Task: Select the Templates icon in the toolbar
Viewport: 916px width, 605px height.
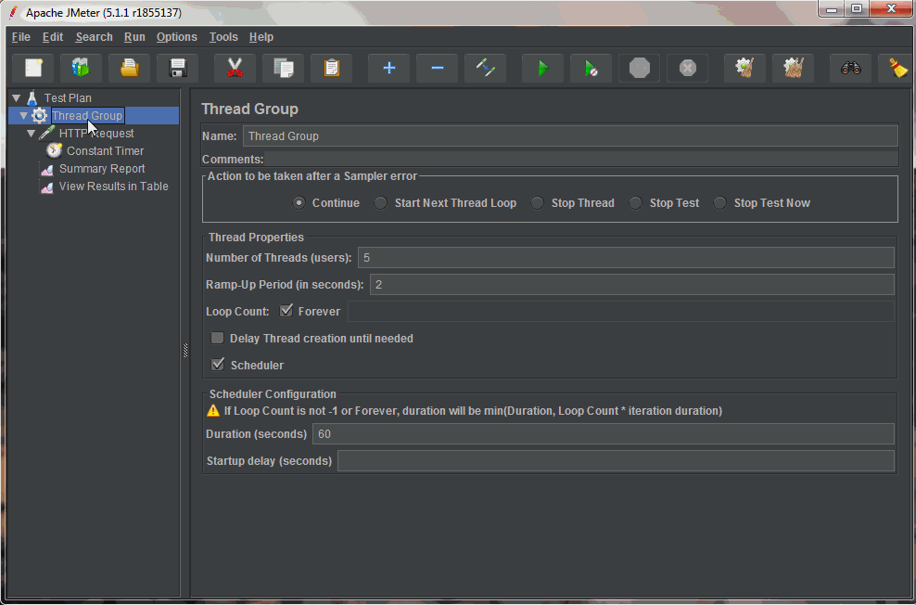Action: [81, 67]
